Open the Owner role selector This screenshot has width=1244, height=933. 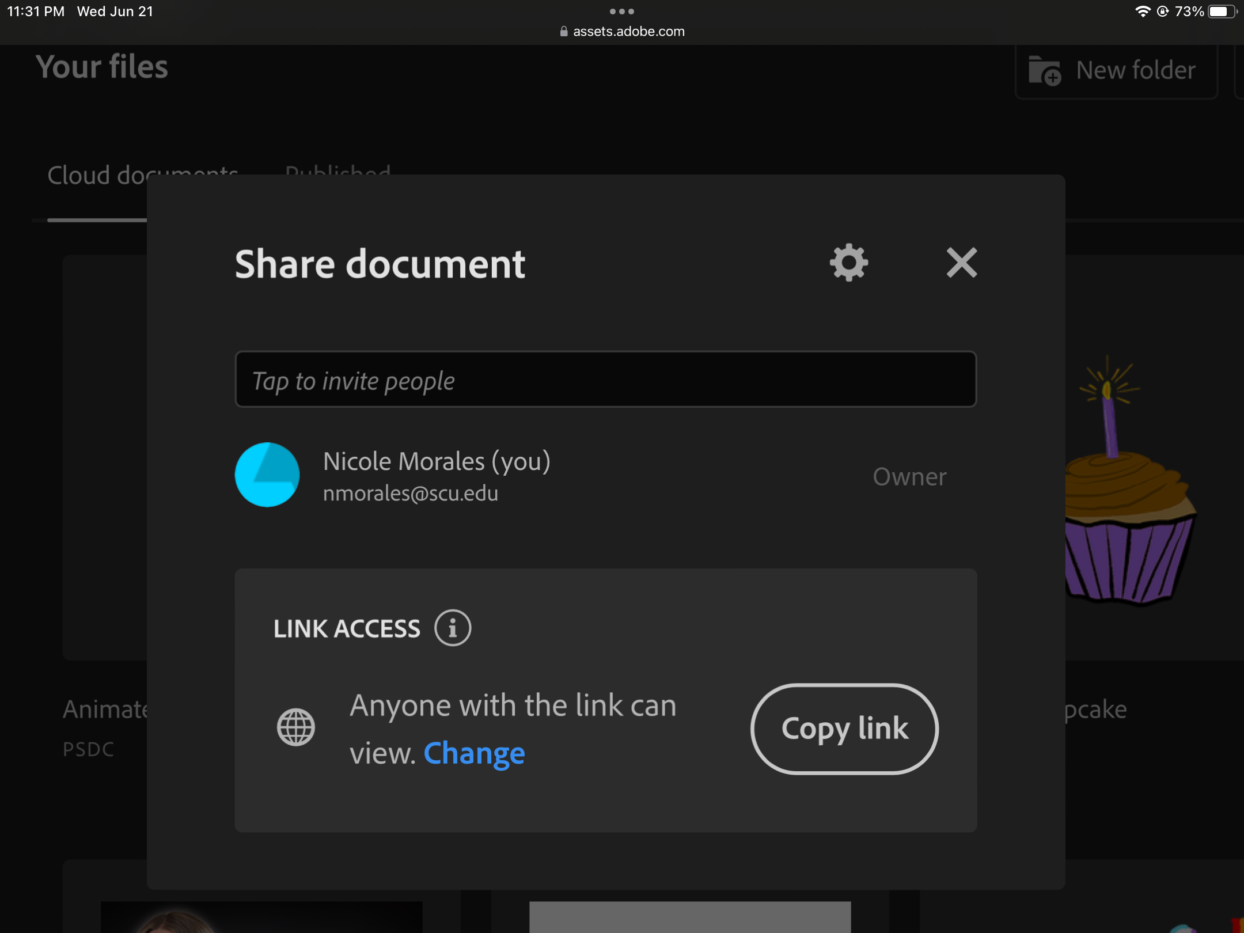[909, 476]
